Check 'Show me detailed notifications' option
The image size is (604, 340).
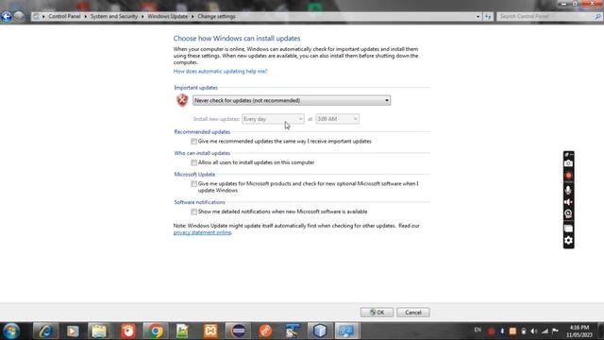click(x=193, y=212)
